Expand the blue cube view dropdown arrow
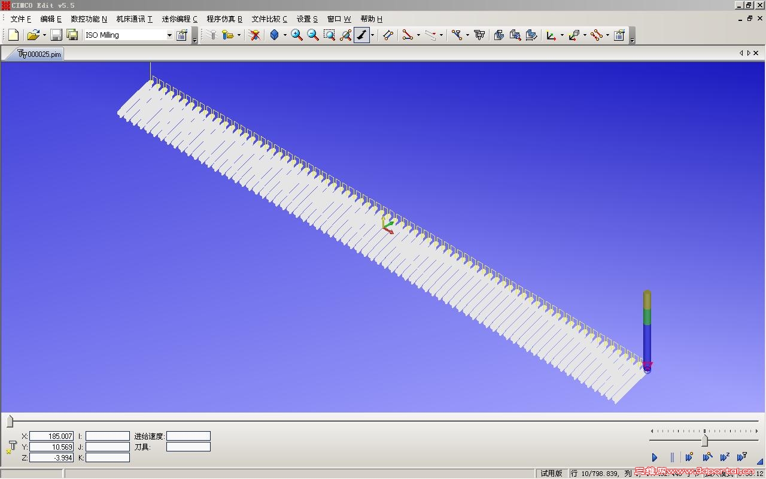This screenshot has height=479, width=766. pyautogui.click(x=285, y=35)
